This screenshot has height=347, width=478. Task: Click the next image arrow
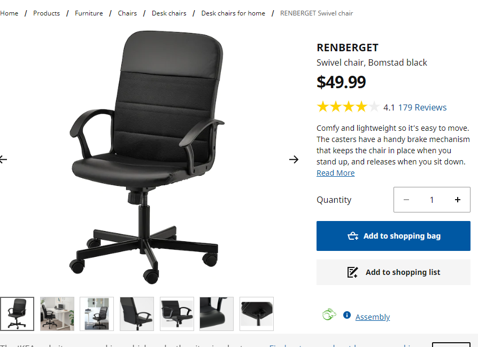294,159
